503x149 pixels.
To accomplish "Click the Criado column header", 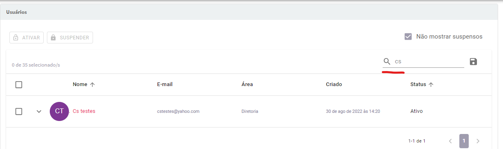I will [334, 84].
